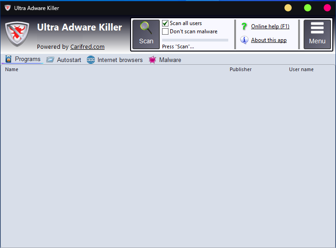The width and height of the screenshot is (336, 248).
Task: Open the hamburger Menu button
Action: click(317, 35)
